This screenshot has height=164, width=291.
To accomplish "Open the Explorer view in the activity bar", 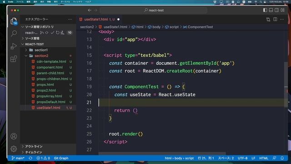I will point(14,21).
